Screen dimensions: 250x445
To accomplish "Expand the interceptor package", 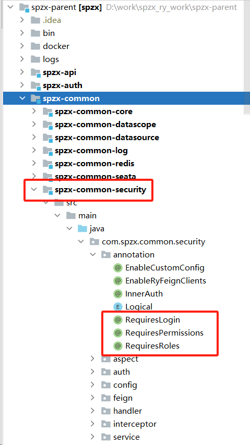I will pyautogui.click(x=92, y=424).
